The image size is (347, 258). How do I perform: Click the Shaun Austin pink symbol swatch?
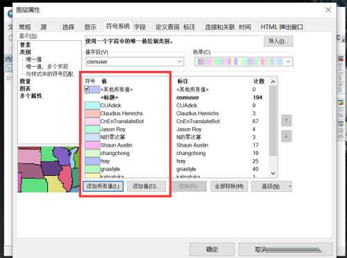[x=92, y=145]
